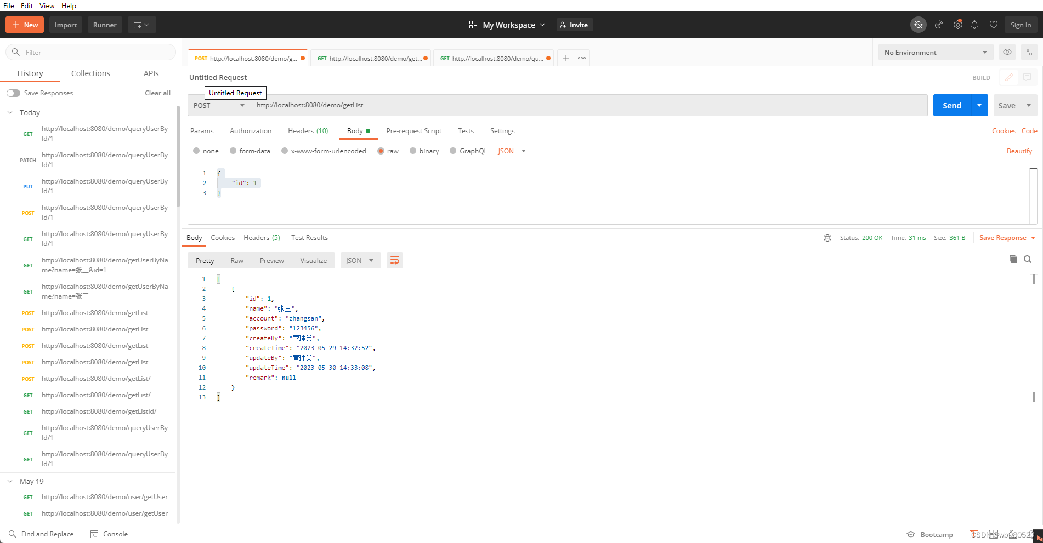Select binary body type

(x=413, y=151)
